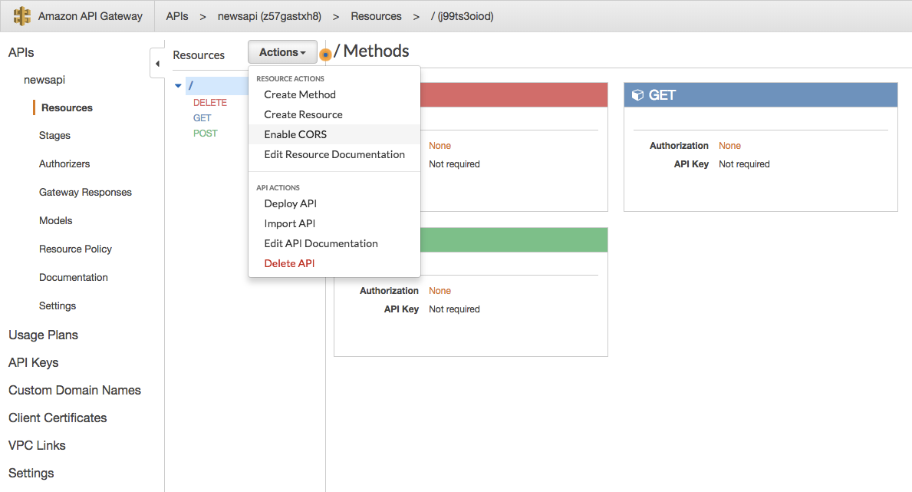The width and height of the screenshot is (912, 492).
Task: Click the GET card API Key Not required
Action: (x=744, y=164)
